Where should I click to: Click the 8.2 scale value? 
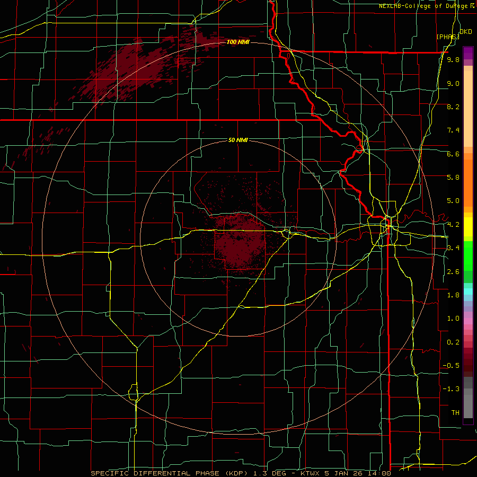453,107
